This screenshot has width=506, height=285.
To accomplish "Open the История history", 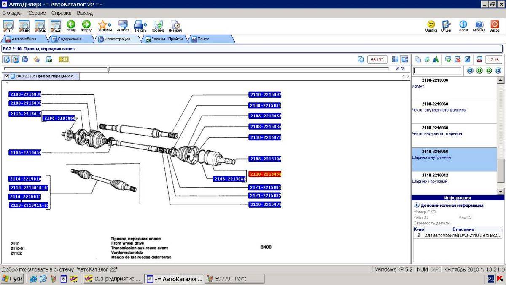I will click(x=175, y=26).
